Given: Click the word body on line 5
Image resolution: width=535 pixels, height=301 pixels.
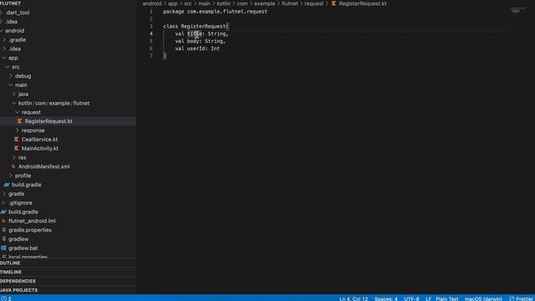Looking at the screenshot, I should [x=193, y=41].
